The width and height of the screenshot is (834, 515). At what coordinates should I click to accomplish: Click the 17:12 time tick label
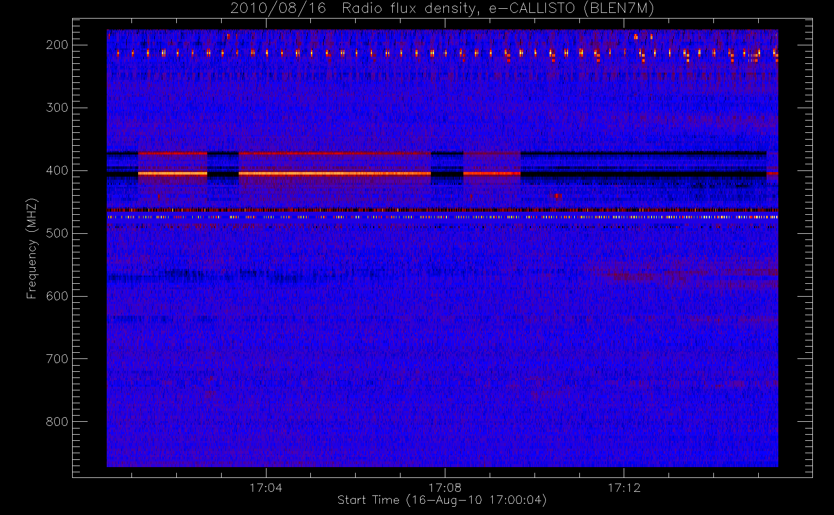[624, 488]
